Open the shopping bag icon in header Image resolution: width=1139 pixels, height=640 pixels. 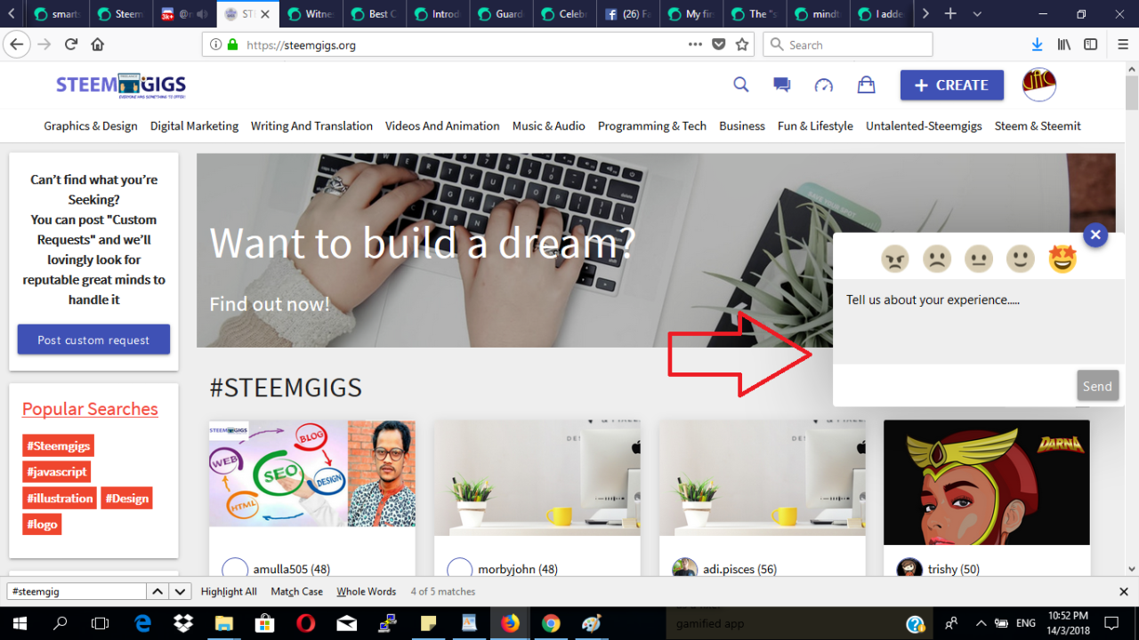pyautogui.click(x=866, y=84)
